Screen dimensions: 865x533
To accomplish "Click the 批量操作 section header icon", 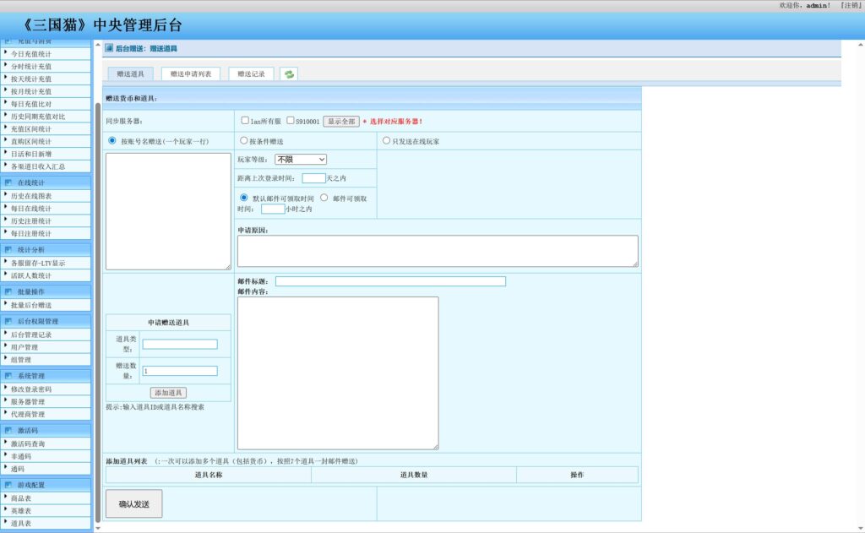I will pyautogui.click(x=8, y=291).
